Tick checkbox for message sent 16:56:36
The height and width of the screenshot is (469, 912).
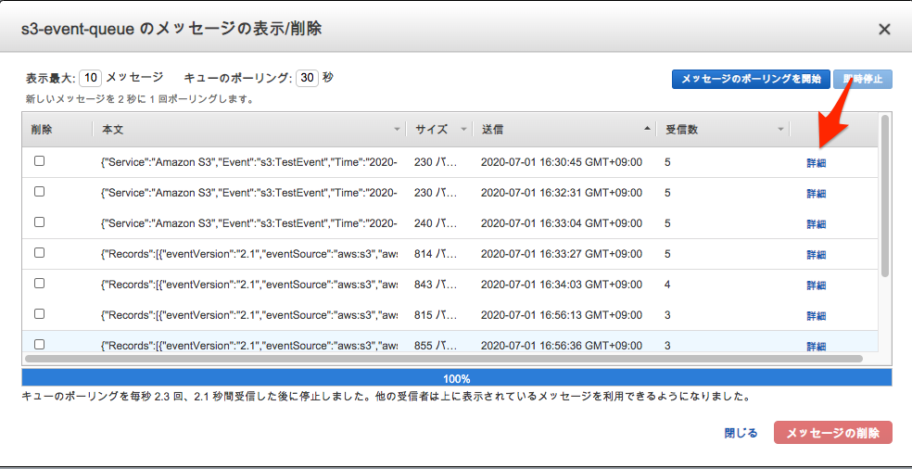pyautogui.click(x=39, y=344)
